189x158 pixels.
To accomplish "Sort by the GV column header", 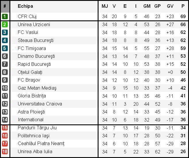I will (x=170, y=6).
